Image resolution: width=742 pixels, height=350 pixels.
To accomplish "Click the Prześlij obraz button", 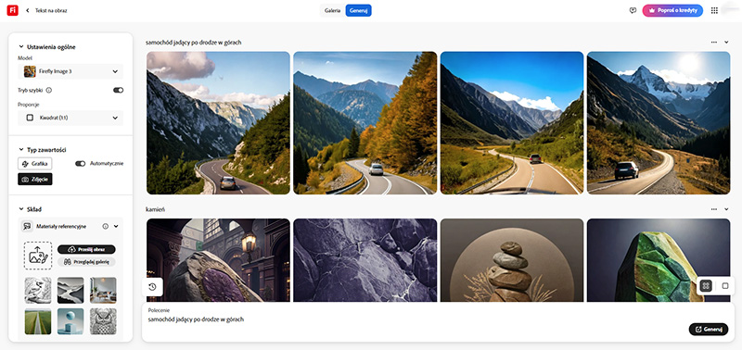I will [86, 249].
